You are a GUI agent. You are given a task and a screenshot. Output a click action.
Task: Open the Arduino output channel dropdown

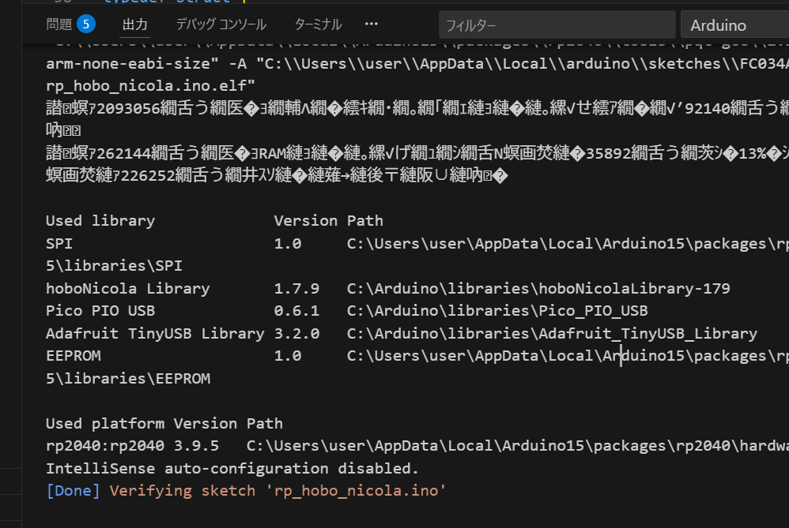(734, 25)
